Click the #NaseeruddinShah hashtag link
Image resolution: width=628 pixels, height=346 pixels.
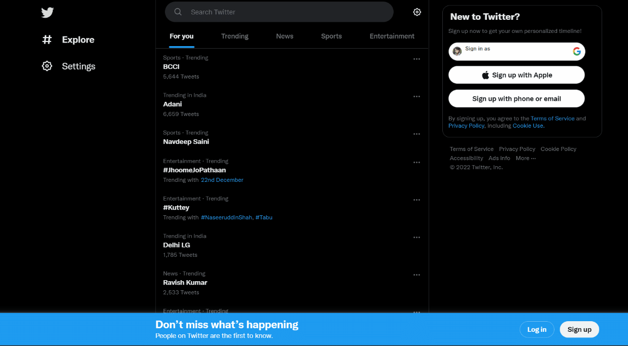226,217
